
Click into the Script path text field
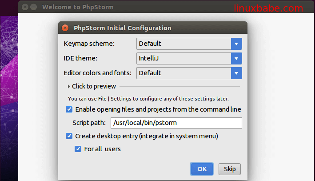coord(176,123)
